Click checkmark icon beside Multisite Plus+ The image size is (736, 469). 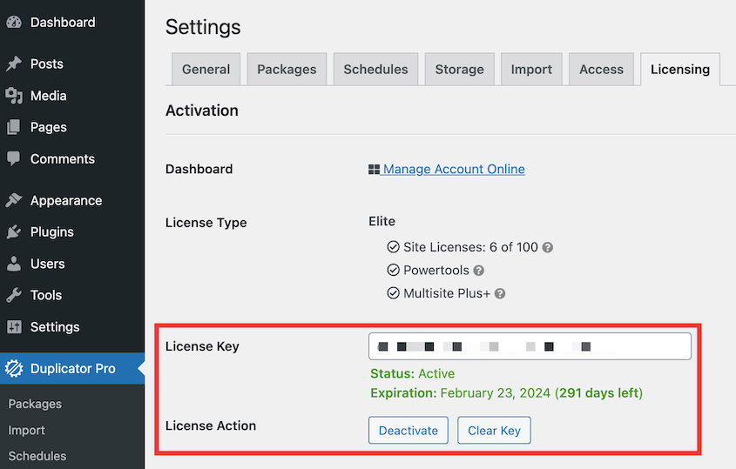point(393,293)
